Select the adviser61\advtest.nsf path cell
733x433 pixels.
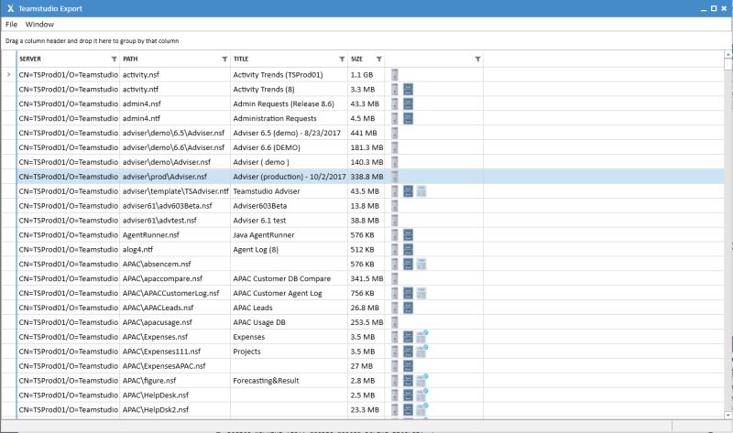[175, 221]
